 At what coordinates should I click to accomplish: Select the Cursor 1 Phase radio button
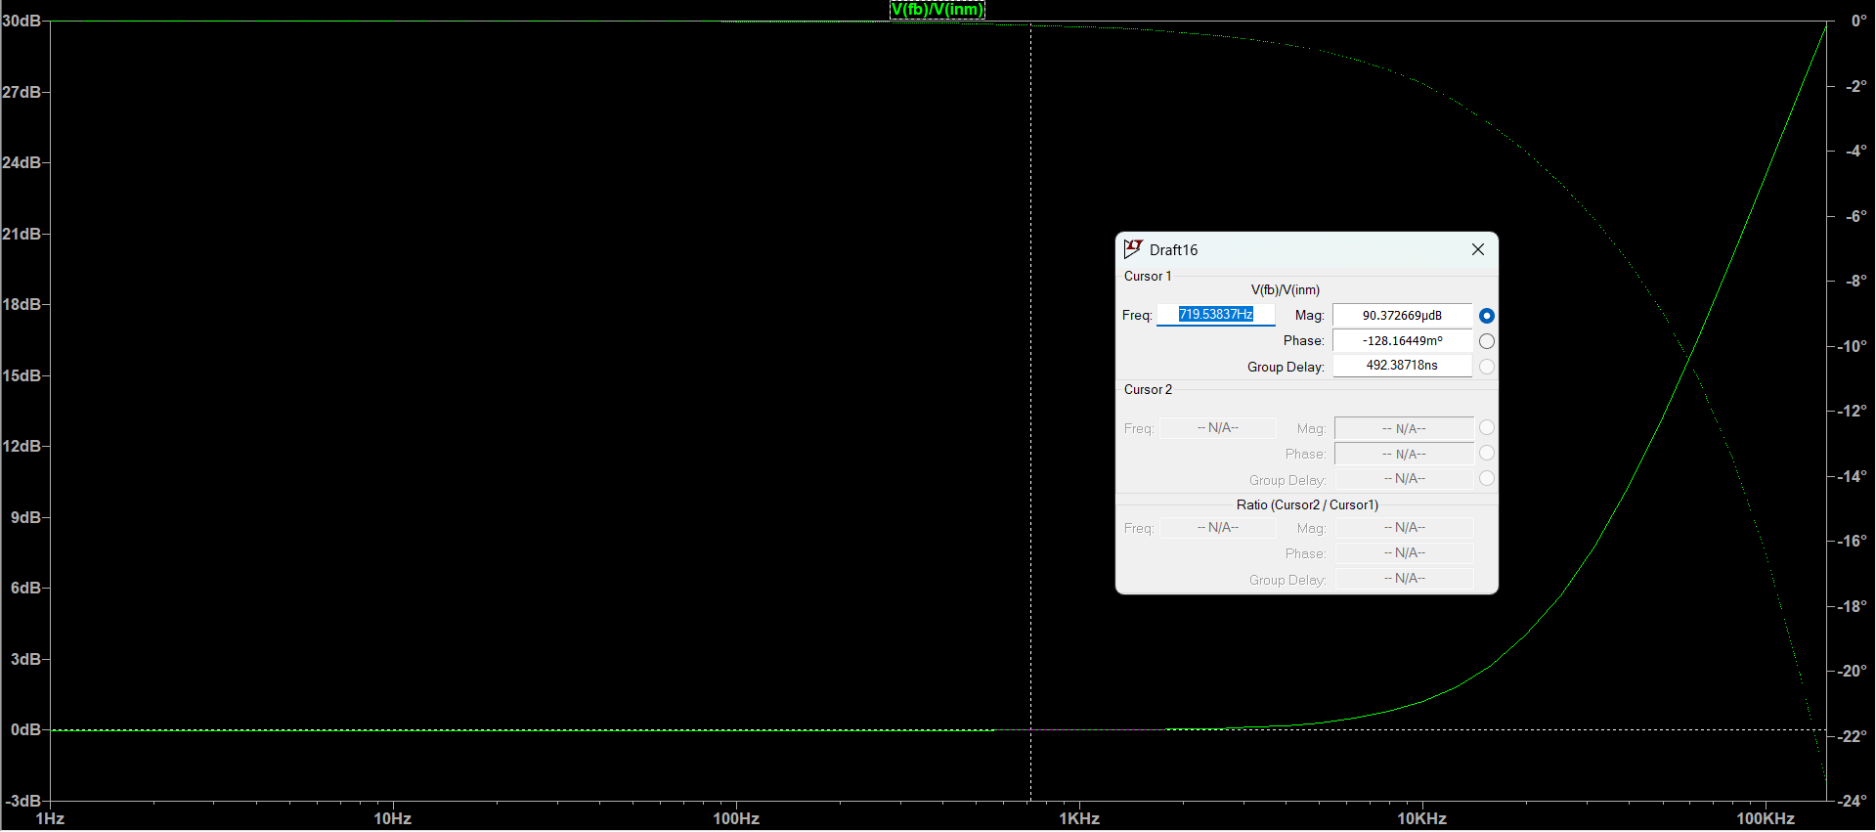coord(1486,341)
